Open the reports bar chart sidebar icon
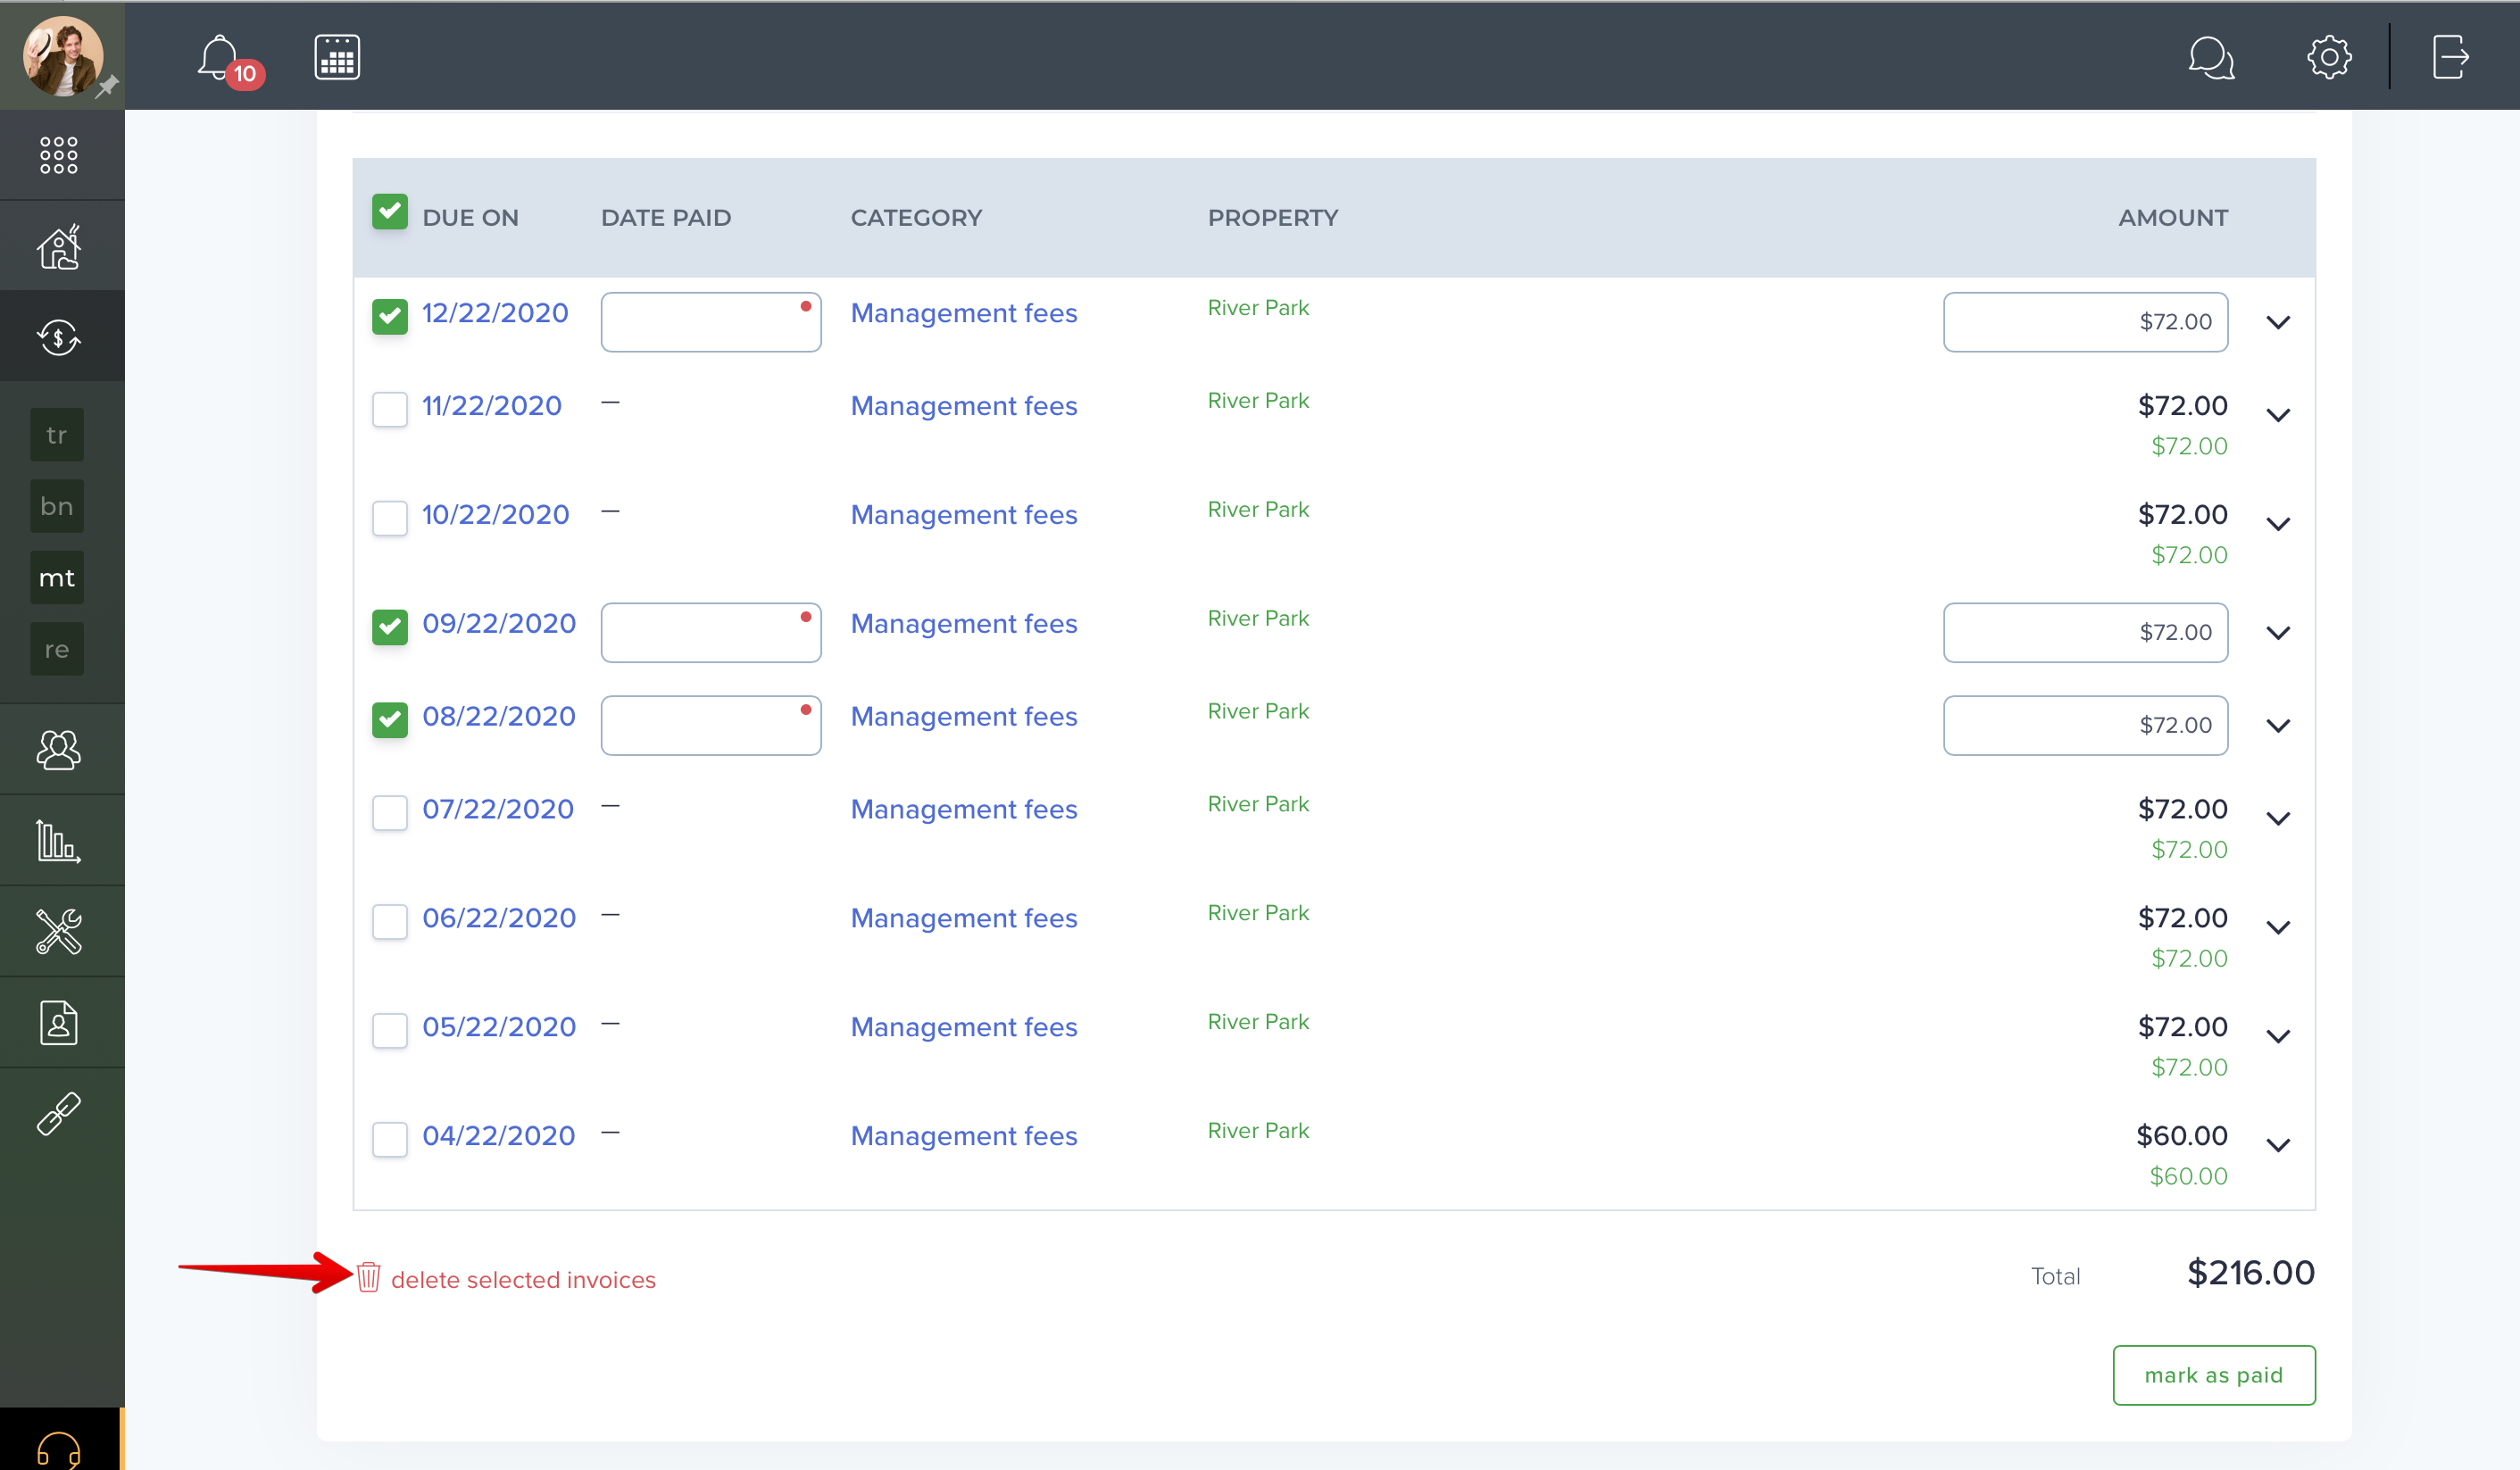The height and width of the screenshot is (1470, 2520). (59, 840)
